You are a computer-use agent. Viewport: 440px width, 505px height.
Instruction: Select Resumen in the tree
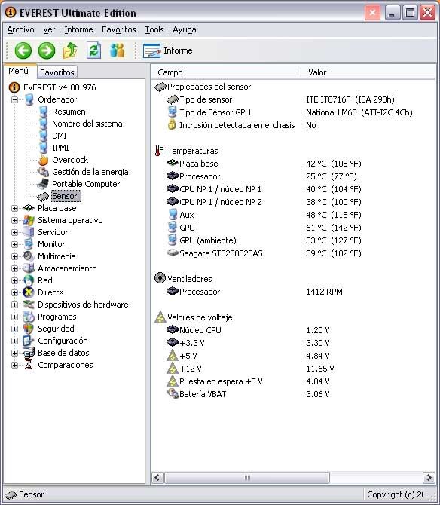pos(69,112)
